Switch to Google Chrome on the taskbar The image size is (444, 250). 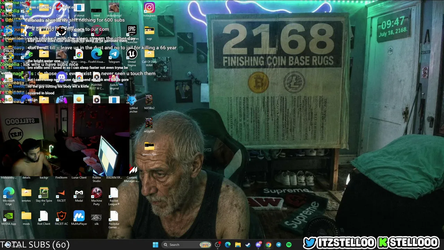coord(268,245)
